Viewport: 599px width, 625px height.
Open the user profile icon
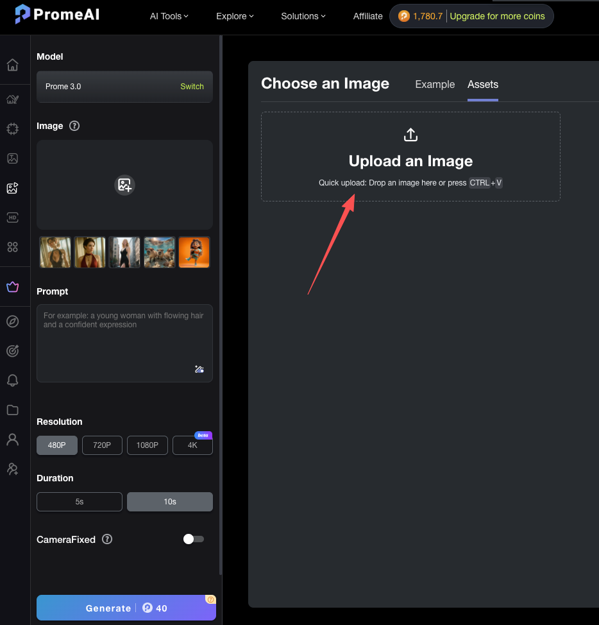12,440
